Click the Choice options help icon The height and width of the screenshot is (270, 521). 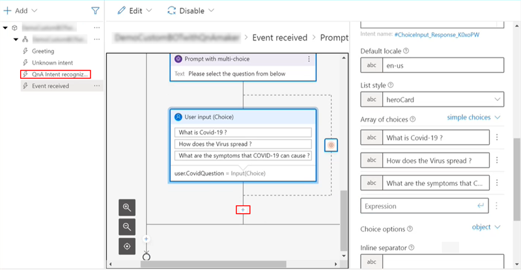tap(410, 229)
